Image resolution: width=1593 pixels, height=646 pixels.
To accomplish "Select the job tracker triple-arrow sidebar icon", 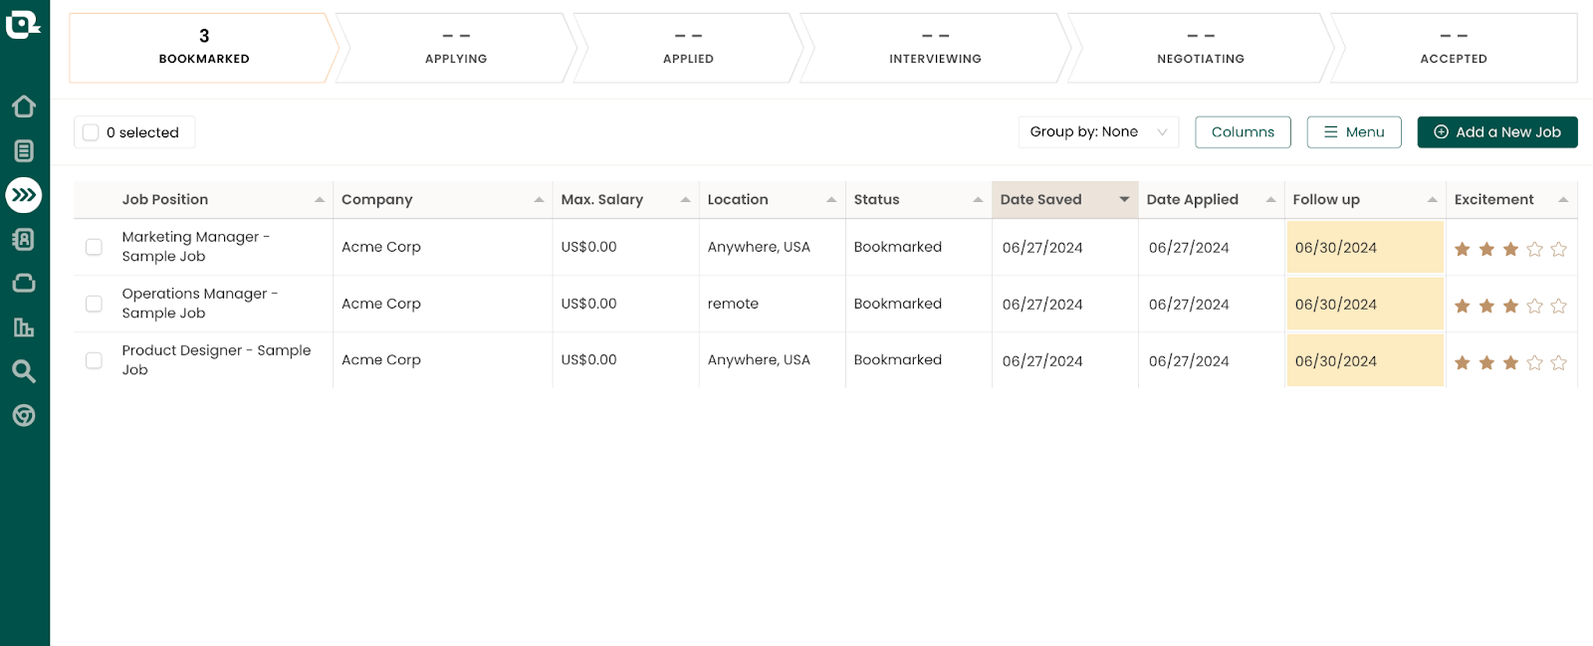I will [x=24, y=195].
